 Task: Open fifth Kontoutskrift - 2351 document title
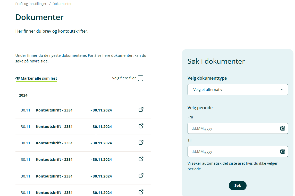pyautogui.click(x=54, y=176)
